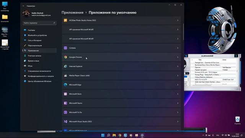This screenshot has width=245, height=138.
Task: Click the Settings gear on taskbar
Action: coord(142,135)
